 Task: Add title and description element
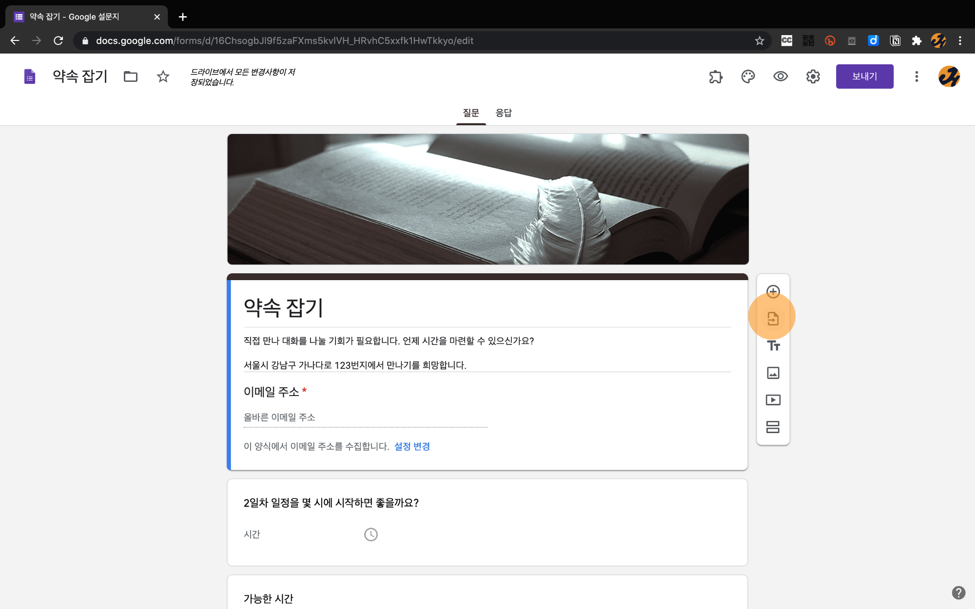pos(773,346)
